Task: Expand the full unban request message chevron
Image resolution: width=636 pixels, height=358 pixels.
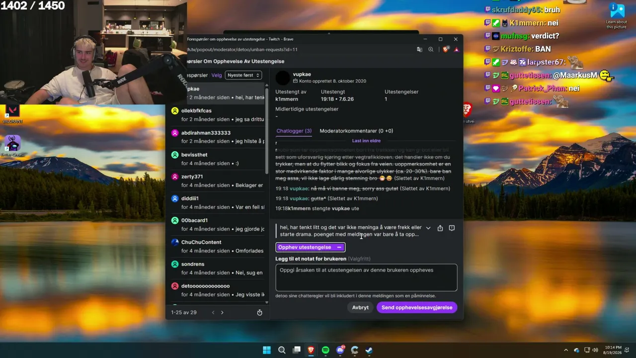Action: pyautogui.click(x=428, y=228)
